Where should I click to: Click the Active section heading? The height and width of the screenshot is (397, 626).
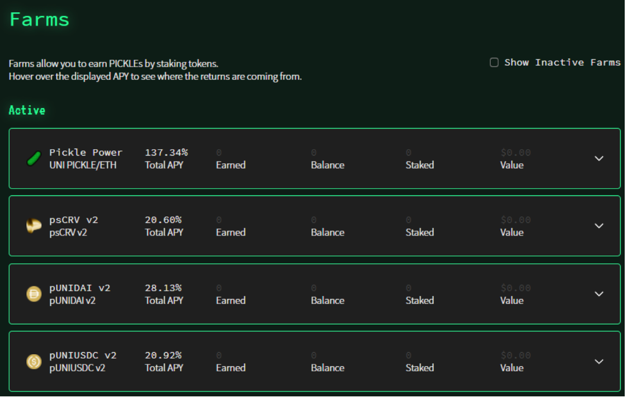(x=27, y=111)
